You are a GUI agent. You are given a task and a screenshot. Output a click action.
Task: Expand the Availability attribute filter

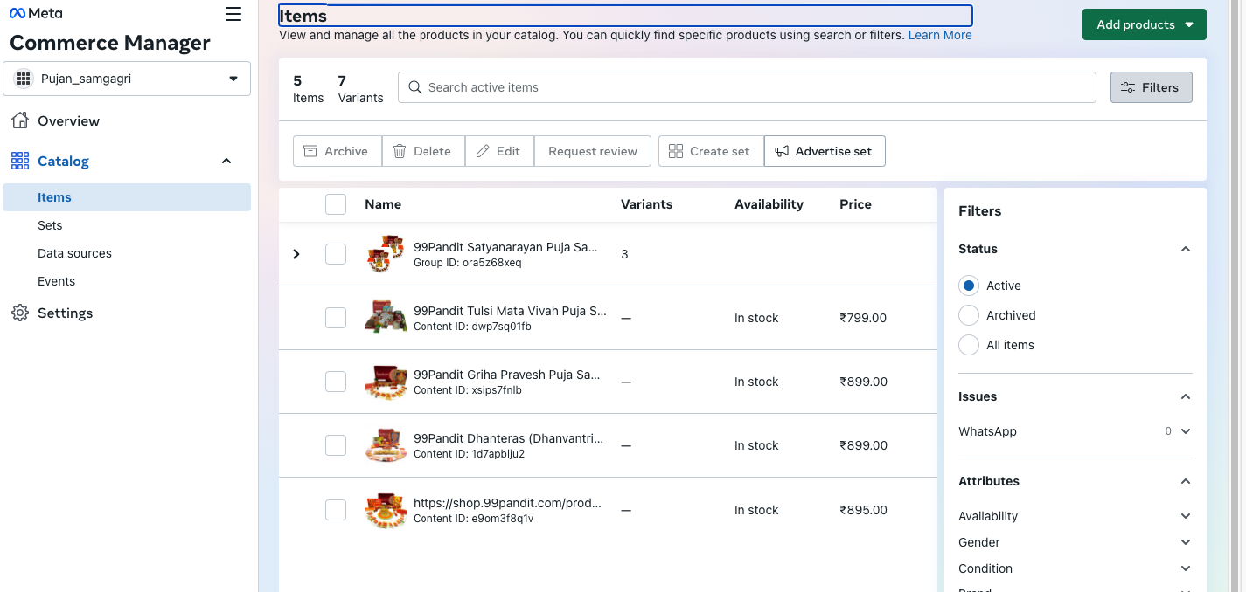1186,516
